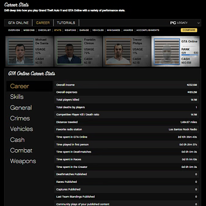Click the GTA Online rank progress bar
The width and height of the screenshot is (206, 206).
click(x=190, y=55)
